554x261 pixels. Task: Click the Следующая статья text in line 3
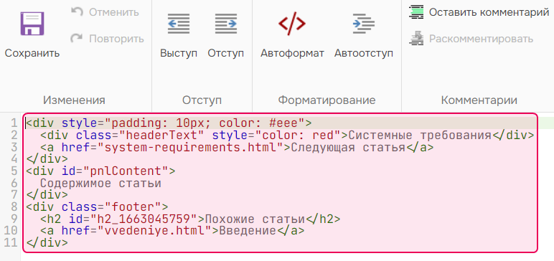tap(347, 147)
